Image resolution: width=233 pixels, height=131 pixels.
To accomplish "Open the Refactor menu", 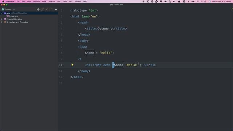I will [x=52, y=1].
